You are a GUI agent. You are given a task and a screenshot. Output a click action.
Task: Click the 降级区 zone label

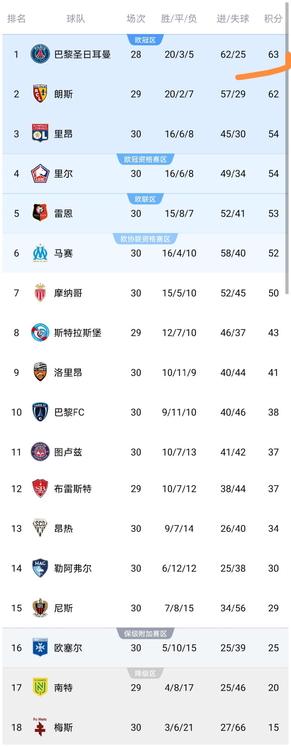(145, 673)
